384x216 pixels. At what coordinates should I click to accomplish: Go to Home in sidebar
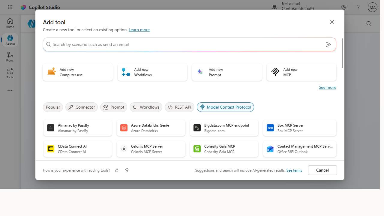[x=10, y=23]
